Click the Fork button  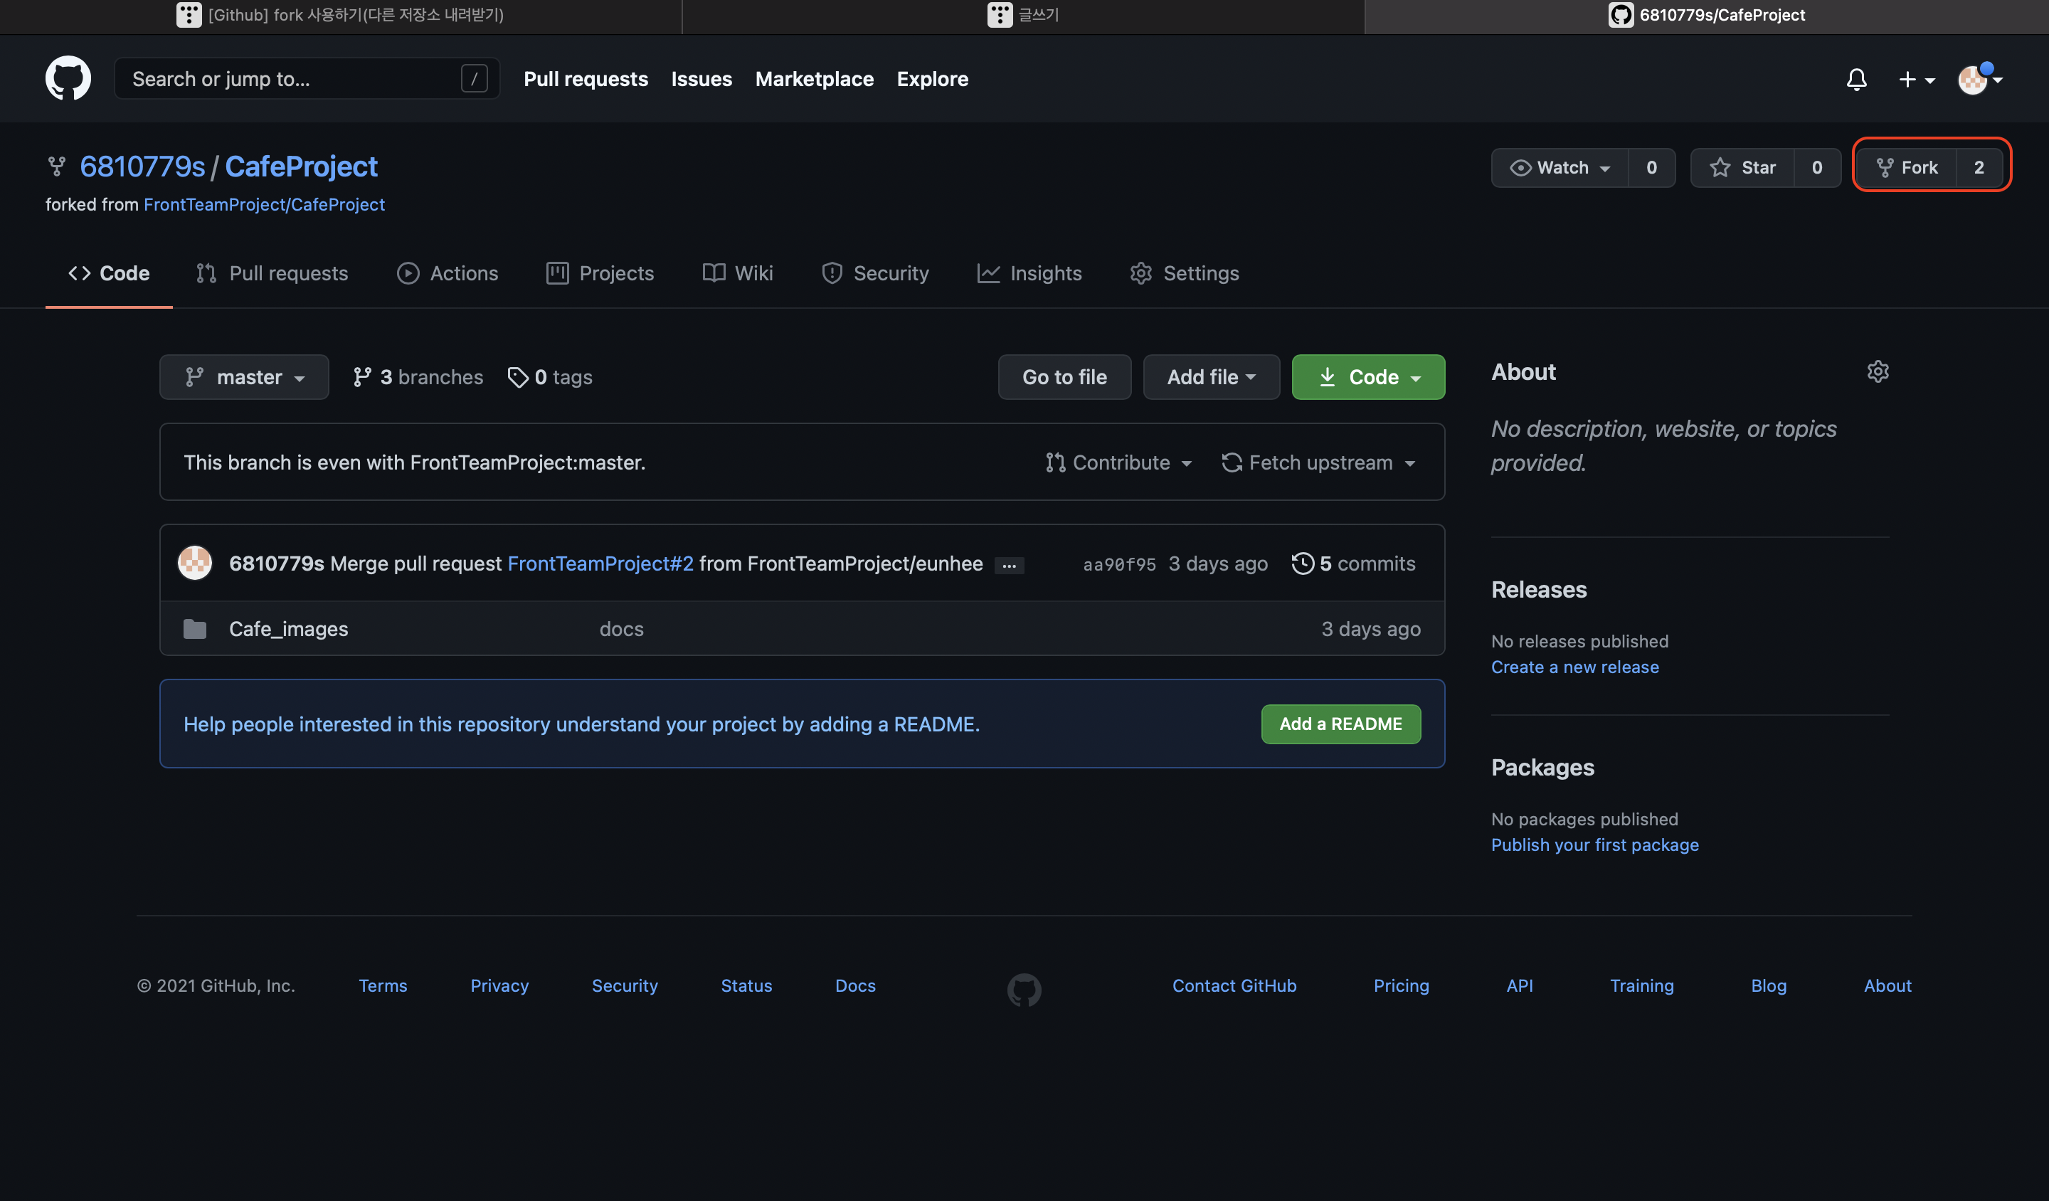tap(1907, 167)
